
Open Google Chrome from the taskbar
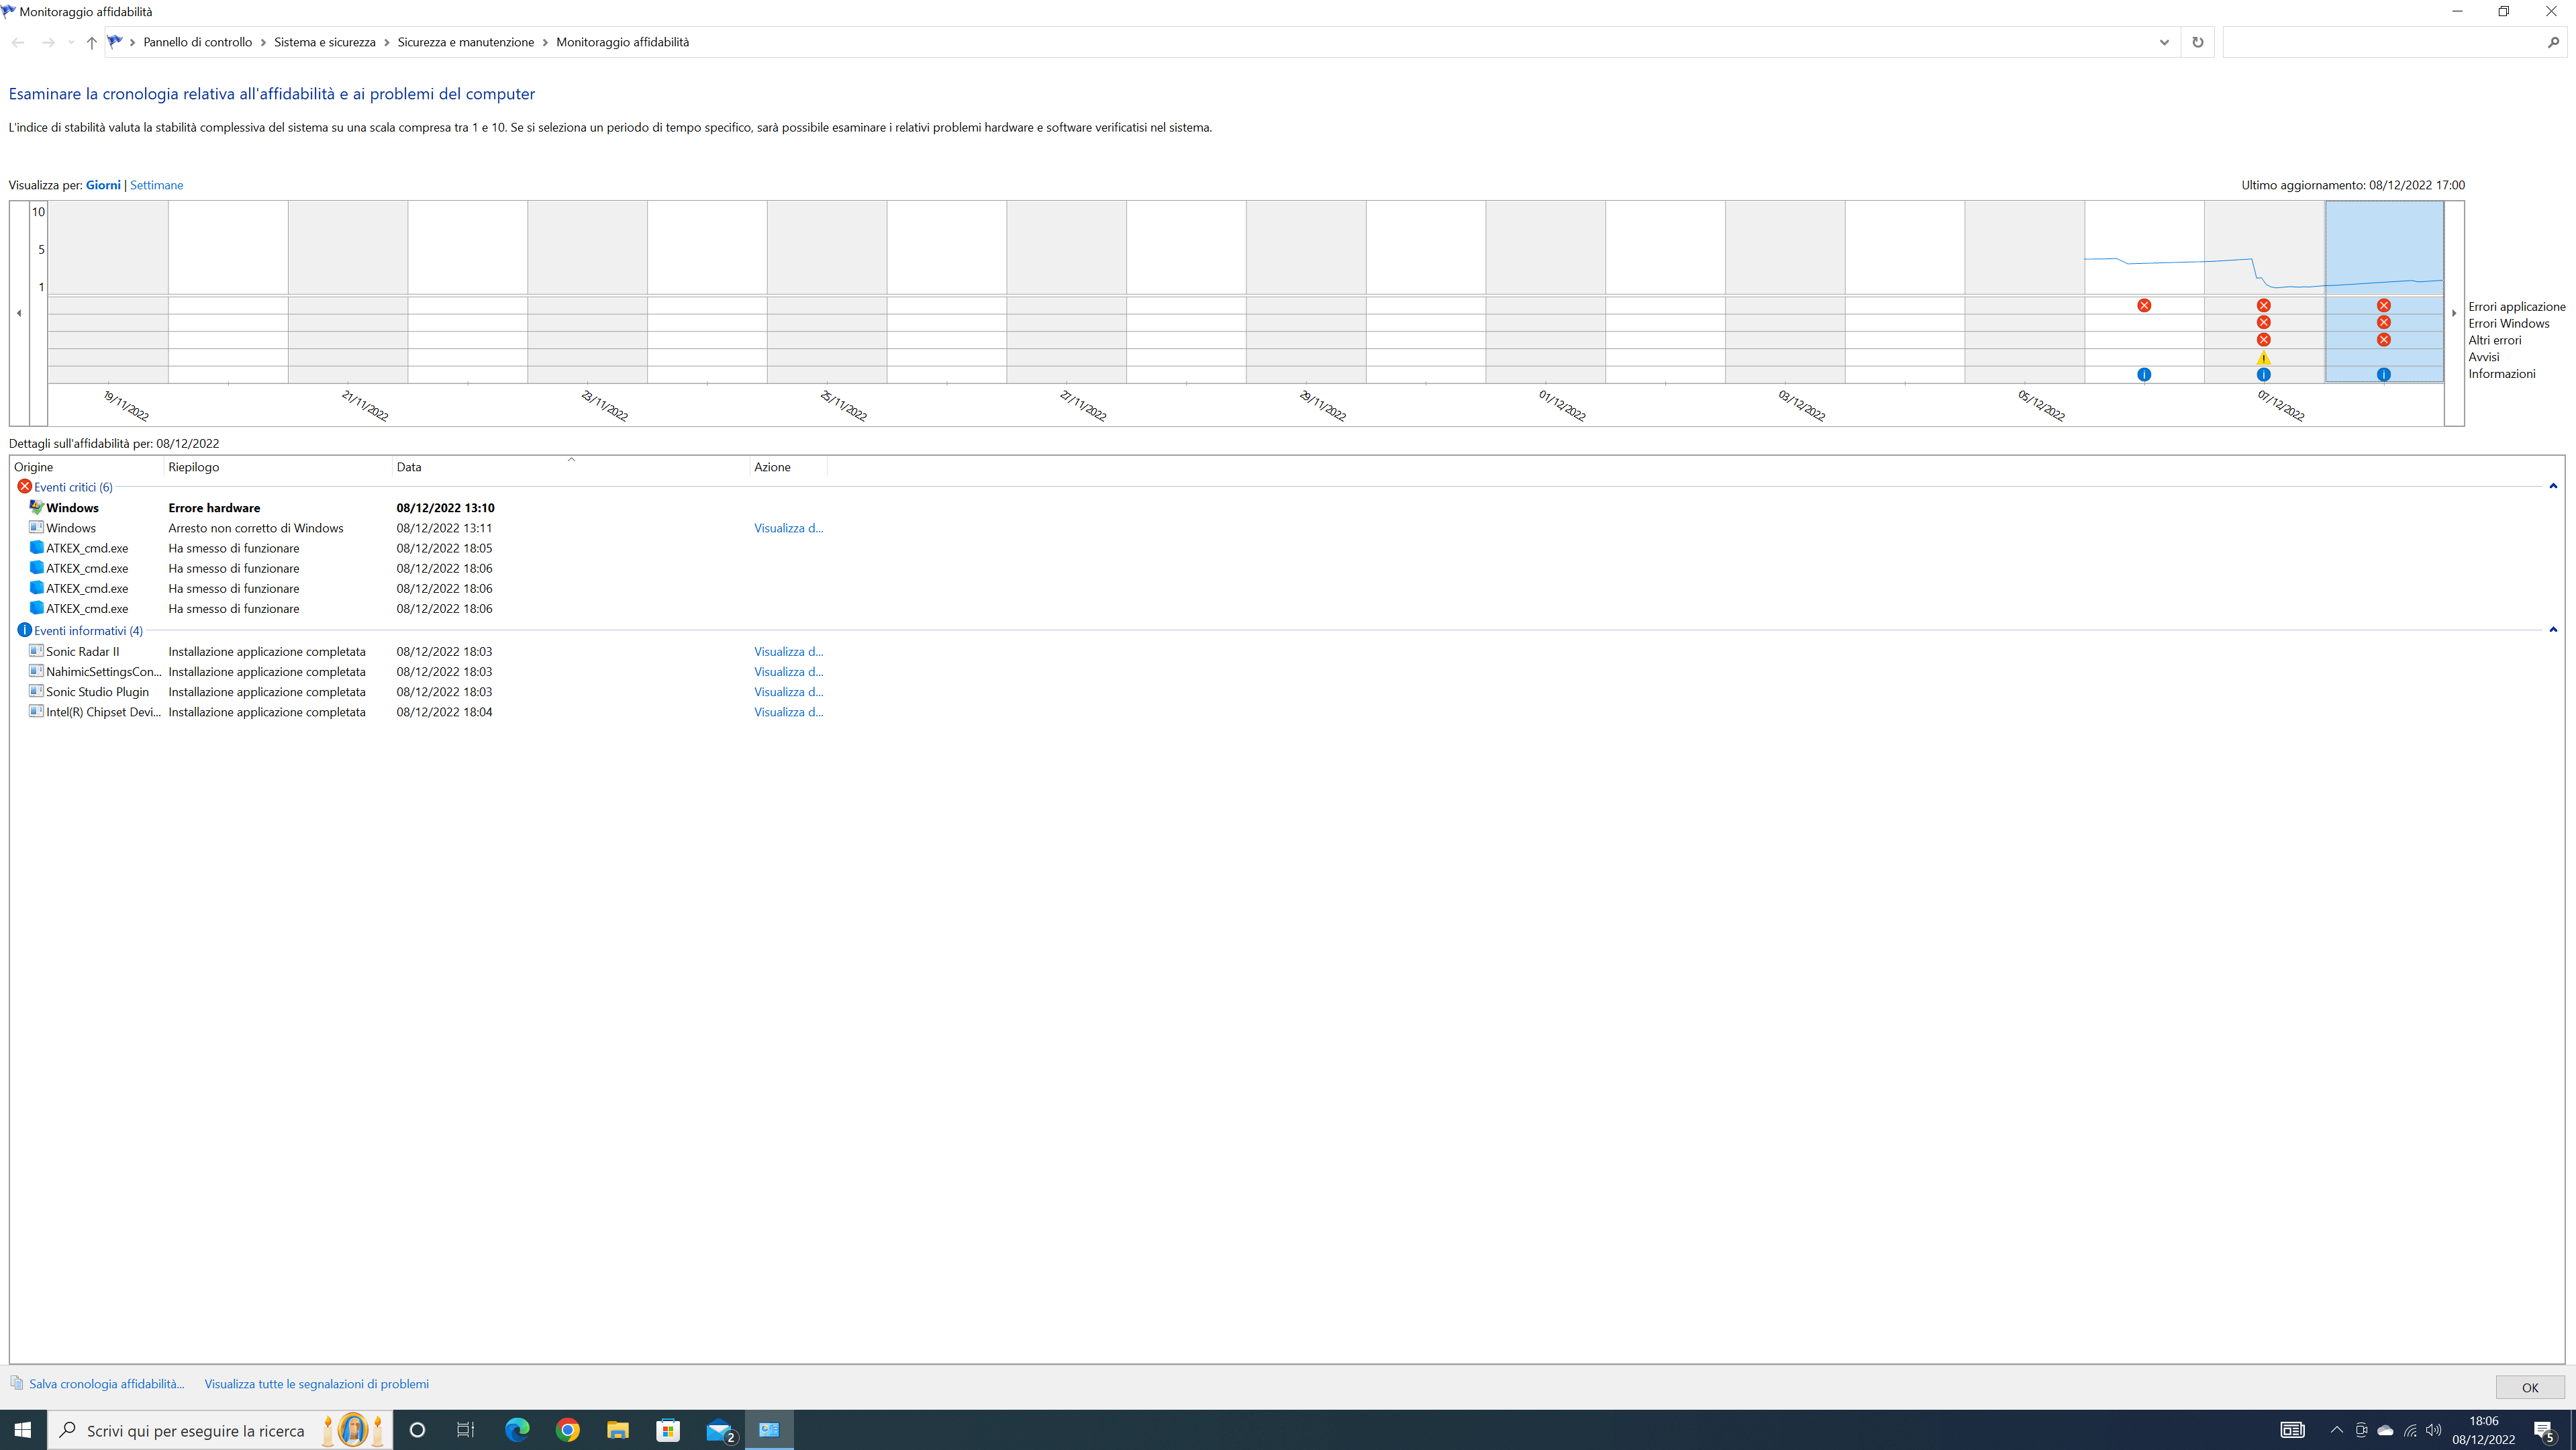[x=567, y=1430]
